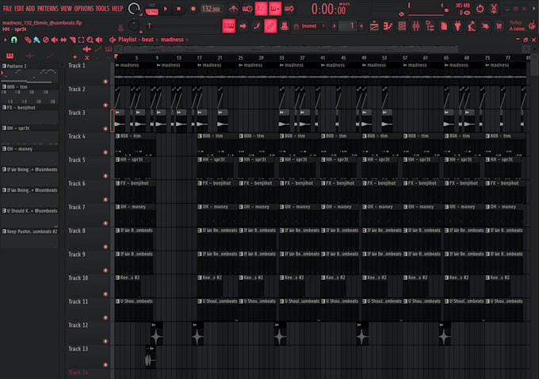Select the zoom tool magnifier
Screen dimensions: 539x379
coord(90,40)
